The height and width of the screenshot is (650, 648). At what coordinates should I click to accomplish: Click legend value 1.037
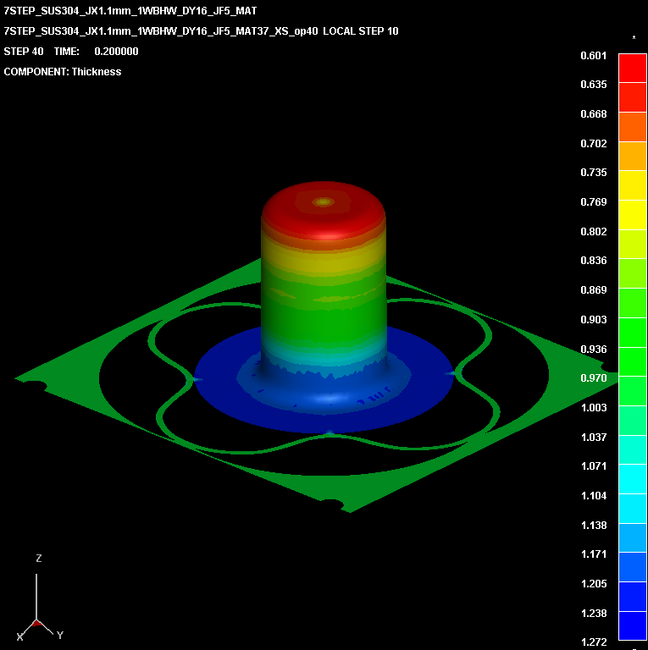point(593,437)
